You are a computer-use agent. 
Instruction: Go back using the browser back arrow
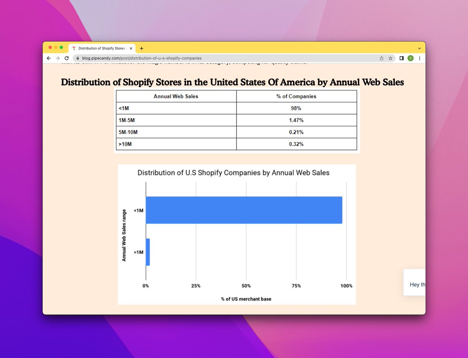click(x=48, y=58)
